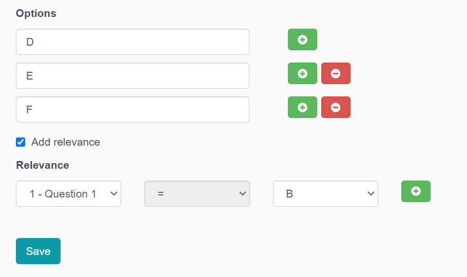Save the question settings
The image size is (467, 277).
(x=38, y=251)
